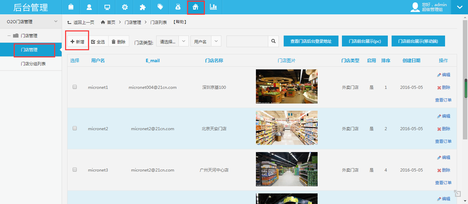Image resolution: width=468 pixels, height=204 pixels.
Task: Click the username micronet3 cell
Action: point(98,170)
